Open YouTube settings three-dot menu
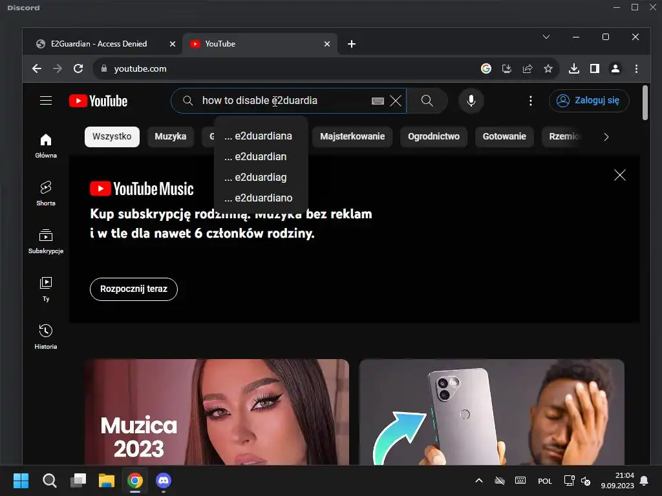 click(531, 101)
